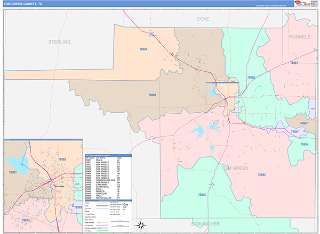The height and width of the screenshot is (234, 320).
Task: Click the 76957 ZIP code label
Action: click(295, 131)
